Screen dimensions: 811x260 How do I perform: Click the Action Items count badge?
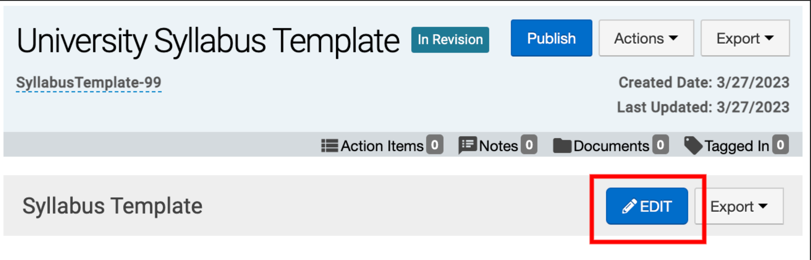(x=435, y=145)
